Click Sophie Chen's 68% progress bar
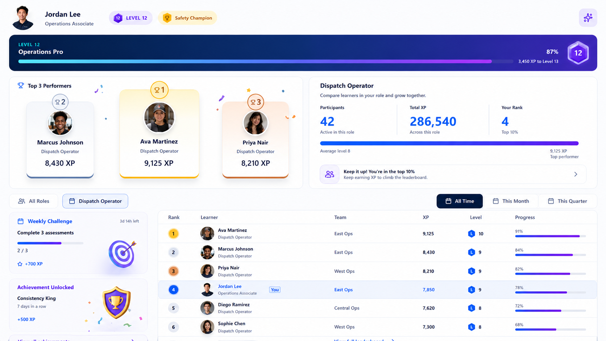The image size is (606, 341). pyautogui.click(x=551, y=329)
